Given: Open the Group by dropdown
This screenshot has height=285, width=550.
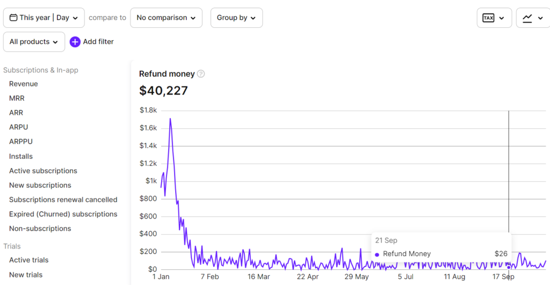Looking at the screenshot, I should point(236,18).
